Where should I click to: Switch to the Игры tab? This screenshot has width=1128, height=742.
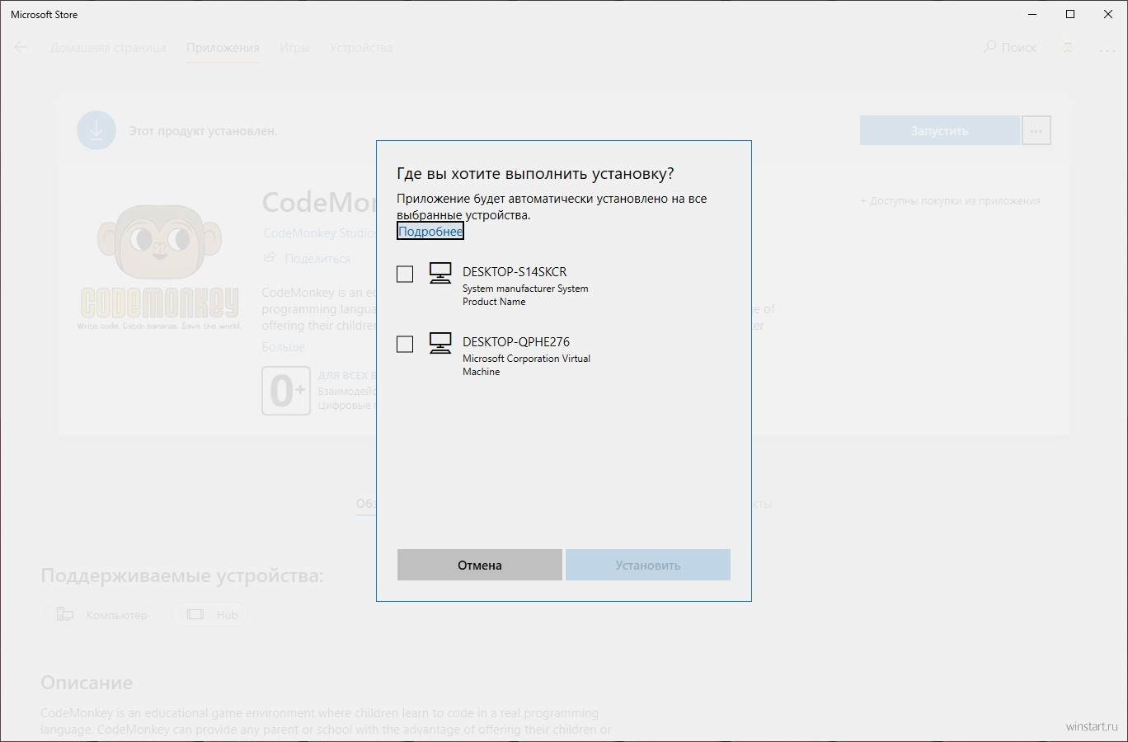tap(294, 48)
